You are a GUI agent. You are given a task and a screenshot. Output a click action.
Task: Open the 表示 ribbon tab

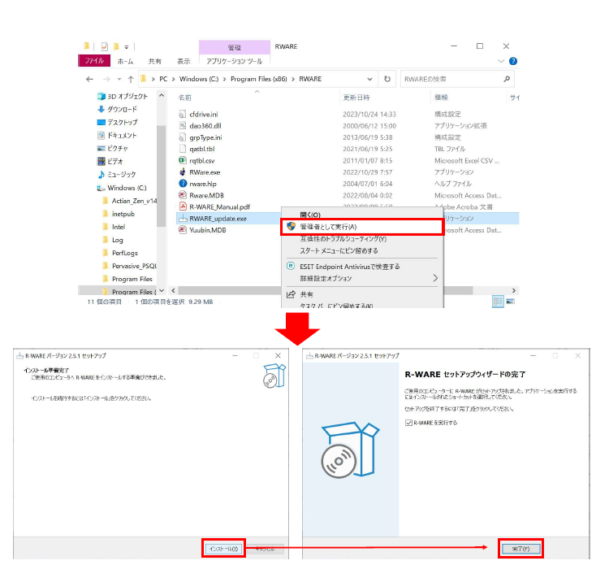(x=184, y=61)
